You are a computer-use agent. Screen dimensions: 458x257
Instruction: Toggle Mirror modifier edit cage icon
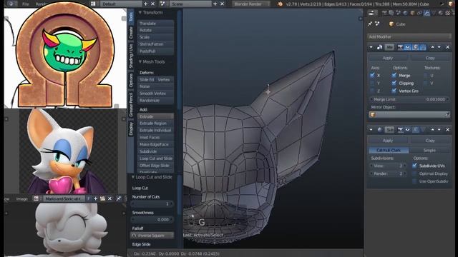coord(423,47)
